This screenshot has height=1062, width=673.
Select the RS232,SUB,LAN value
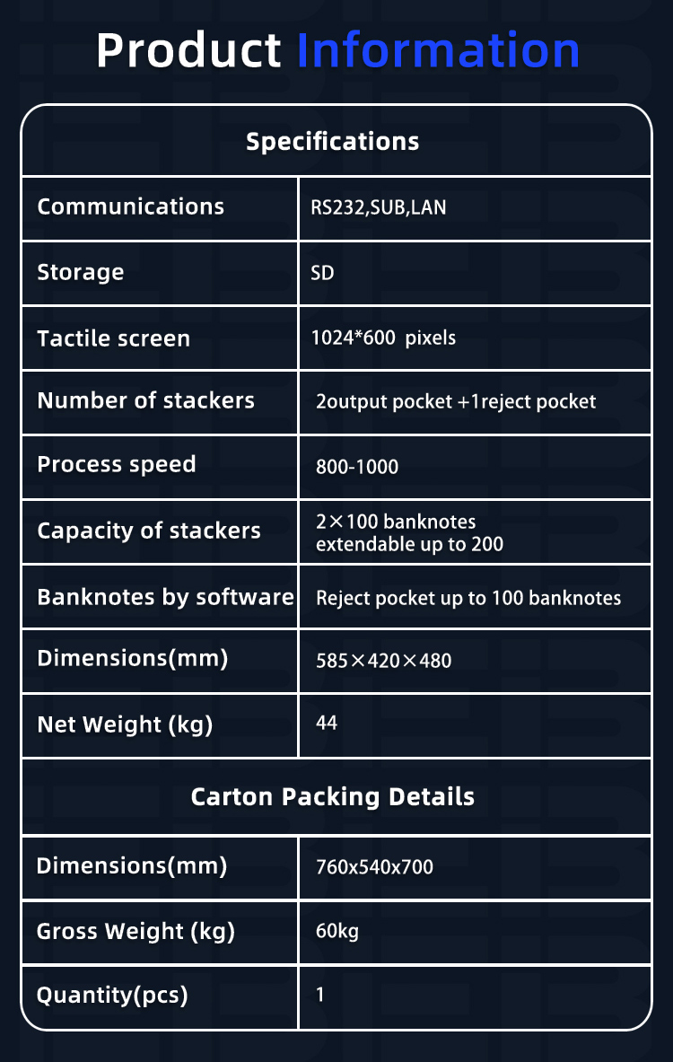(379, 207)
